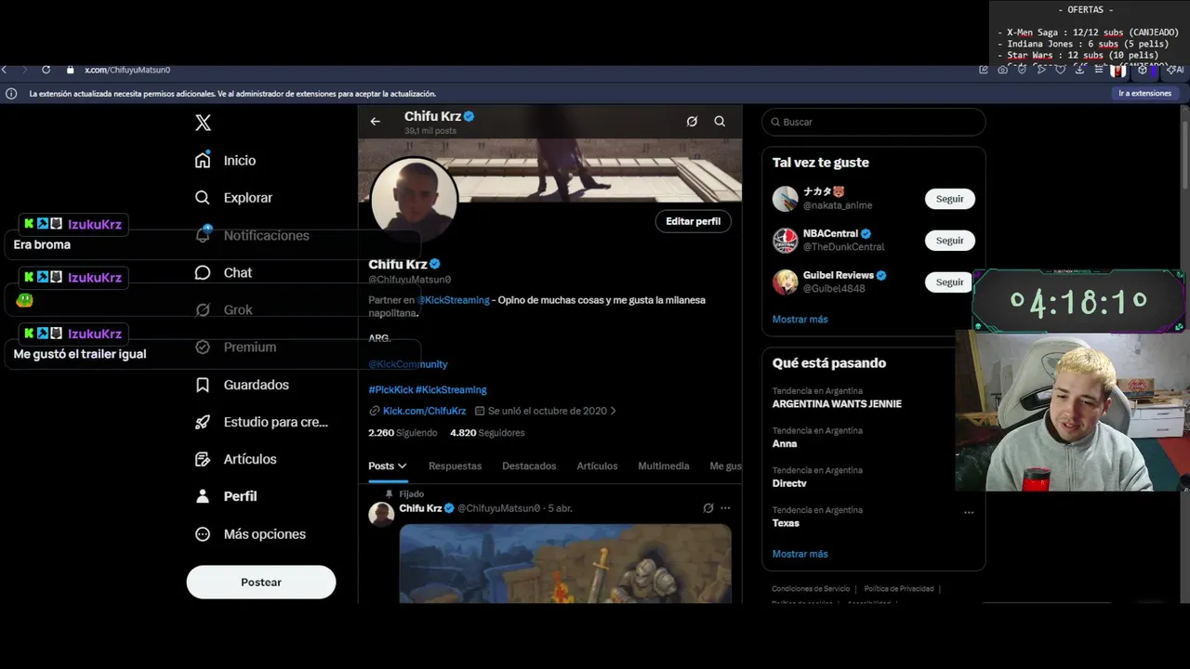Expand the Posts tab dropdown chevron

(402, 466)
